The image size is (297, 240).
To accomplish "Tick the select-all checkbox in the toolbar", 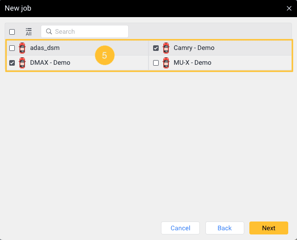I will point(12,32).
